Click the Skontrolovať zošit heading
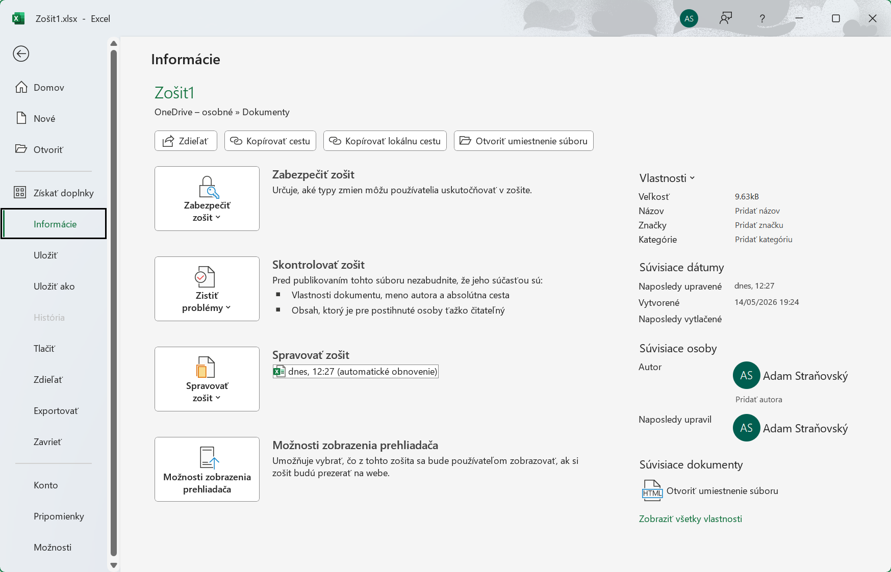Viewport: 891px width, 572px height. [x=318, y=265]
